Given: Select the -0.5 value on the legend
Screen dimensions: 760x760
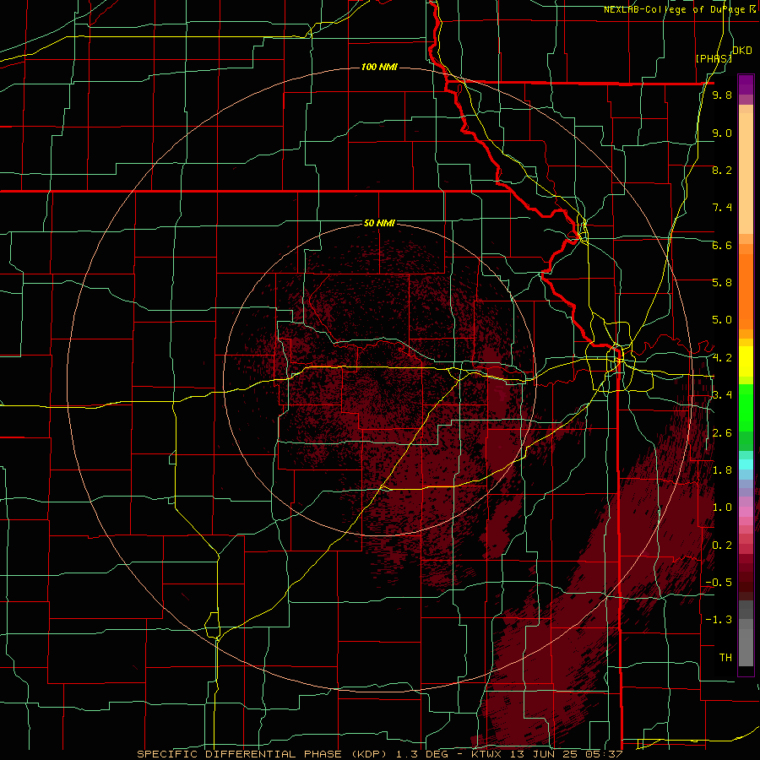Looking at the screenshot, I should pos(719,583).
